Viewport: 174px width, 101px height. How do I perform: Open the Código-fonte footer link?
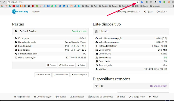tap(137, 97)
